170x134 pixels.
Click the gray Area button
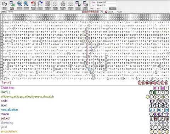[113, 8]
